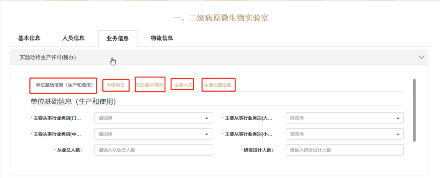The image size is (440, 178).
Task: Open the 主要从事行业类别(中类) dropdown
Action: click(153, 134)
